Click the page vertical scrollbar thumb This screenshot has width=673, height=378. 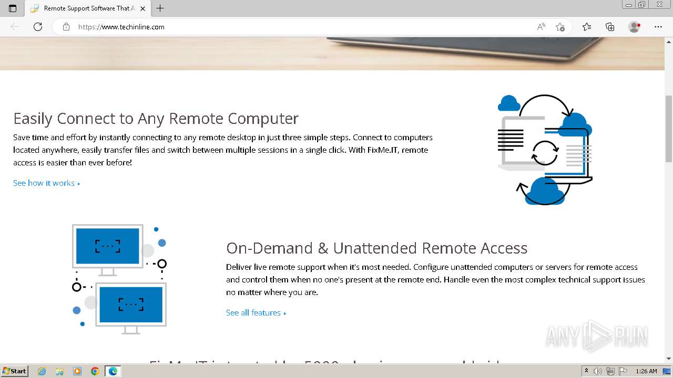[669, 129]
